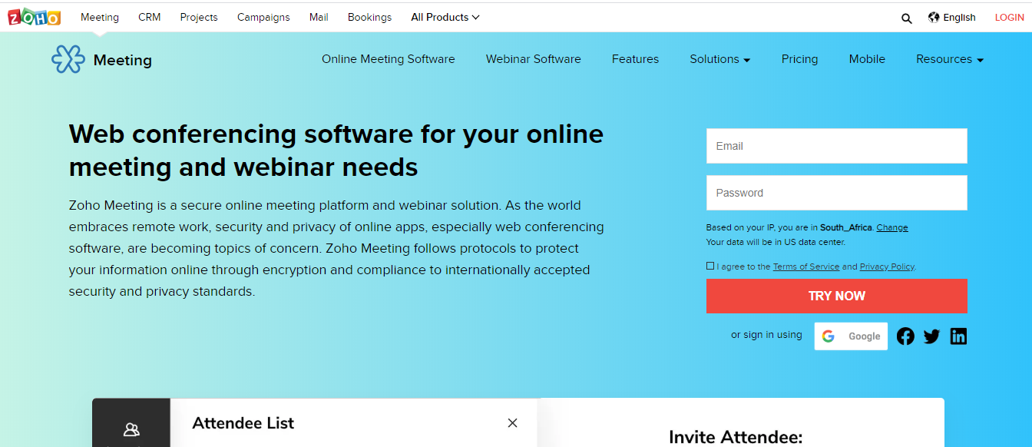Expand the Resources menu
Image resolution: width=1032 pixels, height=447 pixels.
tap(950, 59)
